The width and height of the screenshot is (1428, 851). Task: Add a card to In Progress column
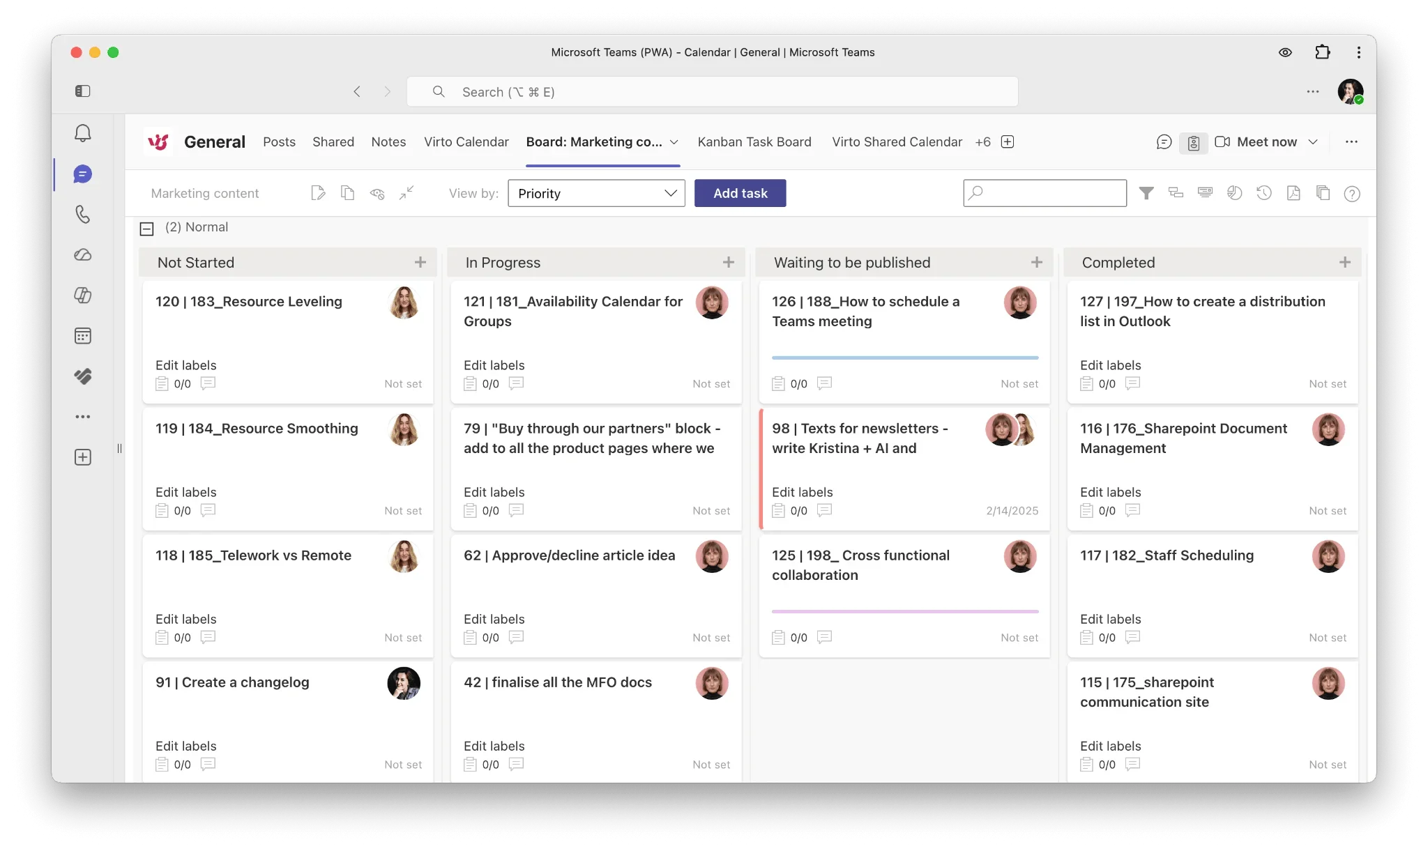728,262
